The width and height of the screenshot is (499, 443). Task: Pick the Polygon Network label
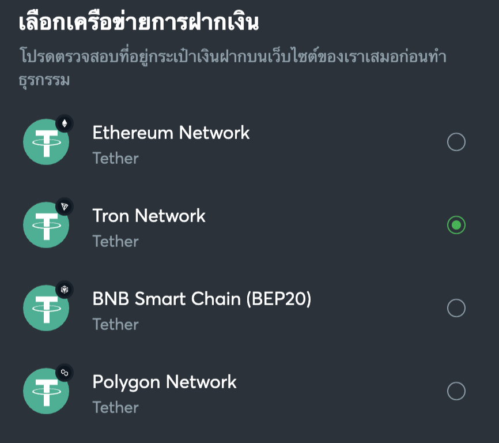pyautogui.click(x=164, y=382)
